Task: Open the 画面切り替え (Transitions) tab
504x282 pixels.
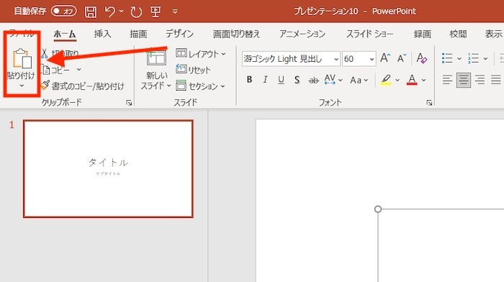Action: [x=236, y=34]
